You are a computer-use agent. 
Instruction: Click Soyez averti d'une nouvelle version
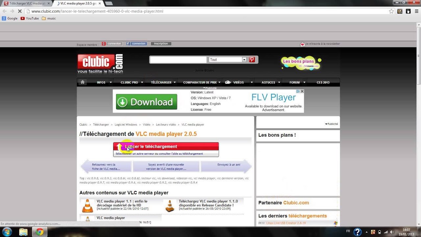click(166, 167)
